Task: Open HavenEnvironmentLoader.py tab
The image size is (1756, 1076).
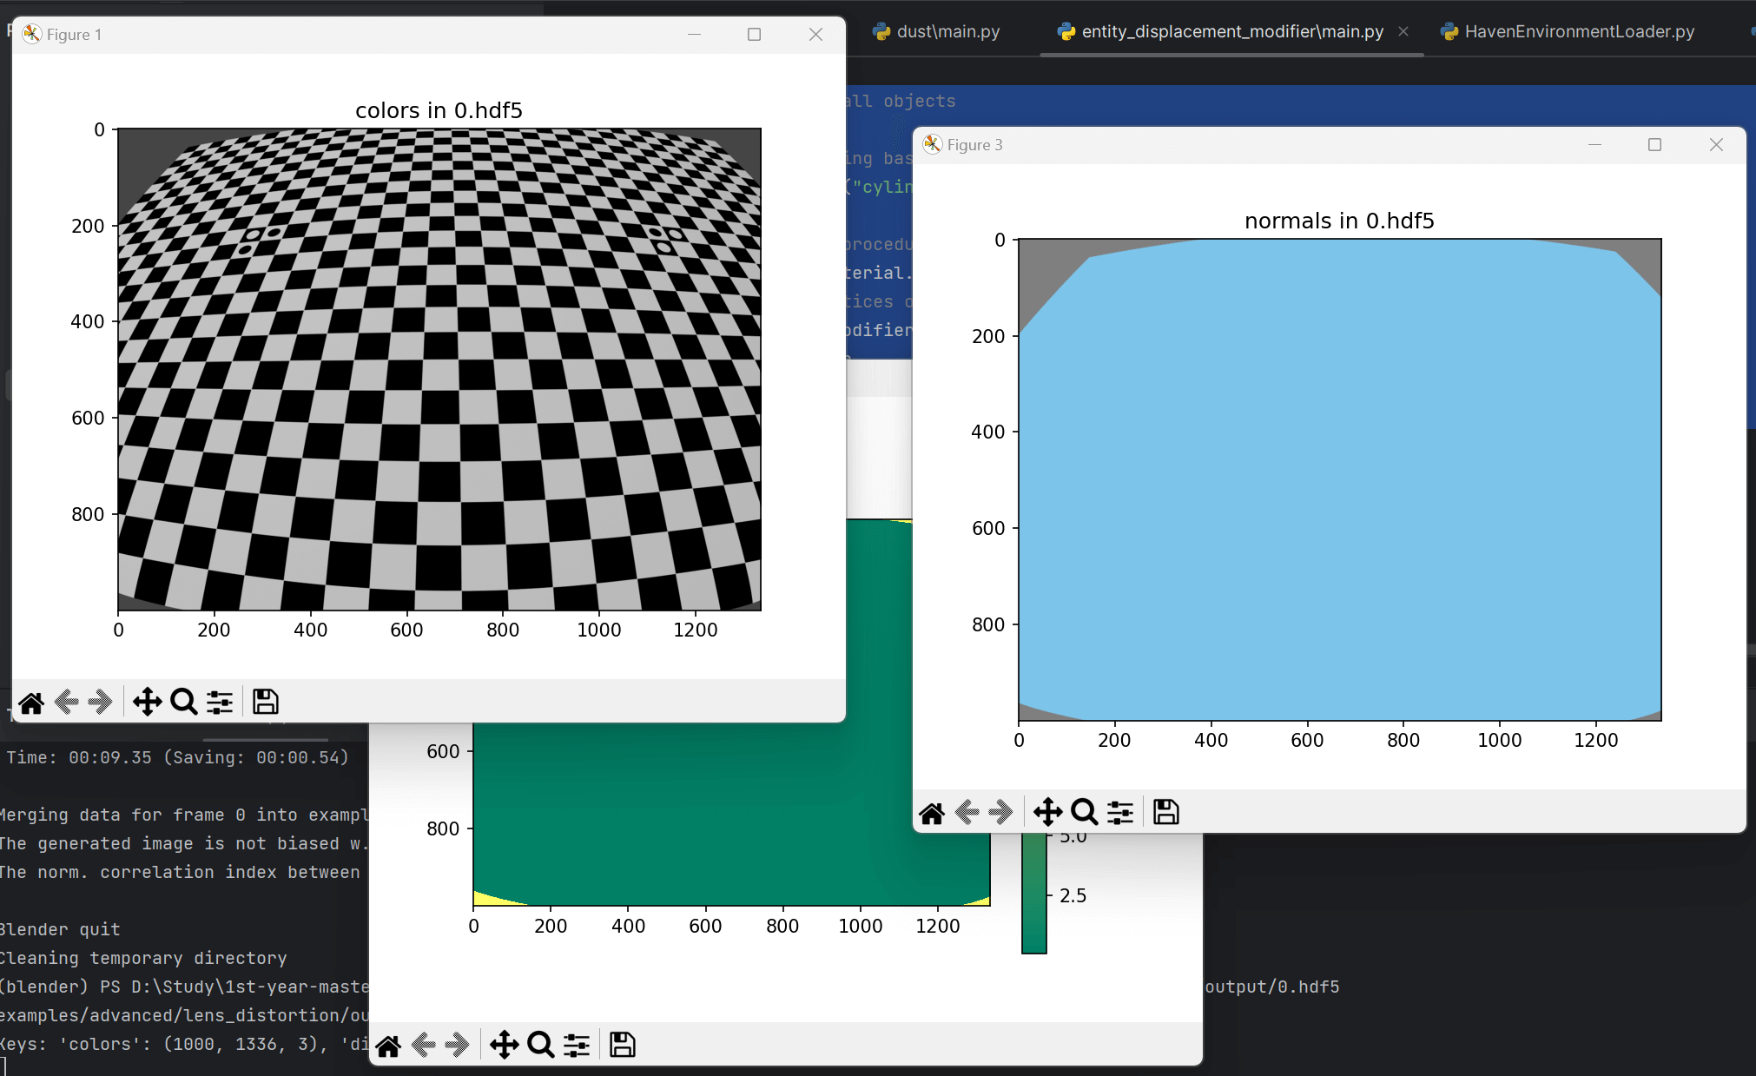Action: [x=1578, y=32]
